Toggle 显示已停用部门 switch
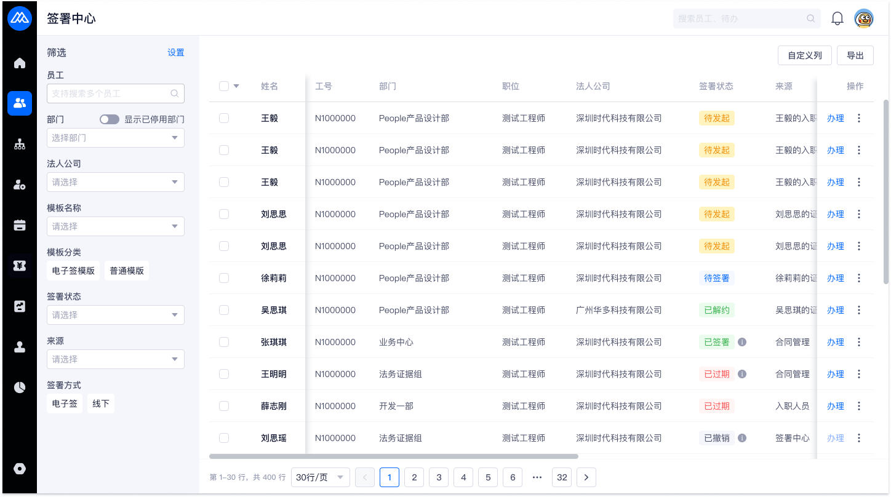Viewport: 891px width, 497px height. pyautogui.click(x=110, y=119)
